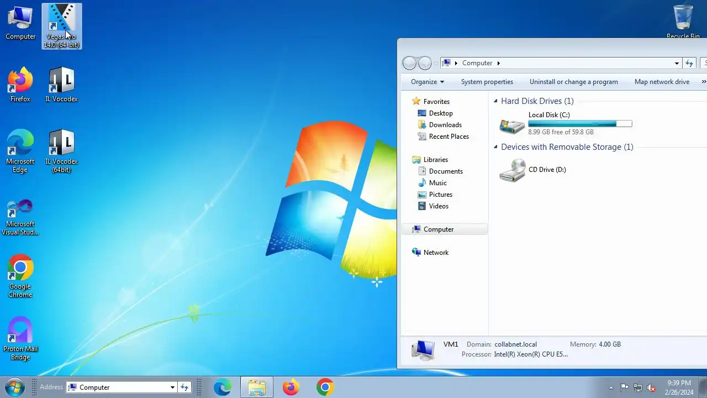Select the CD Drive (D:) icon

pyautogui.click(x=512, y=170)
